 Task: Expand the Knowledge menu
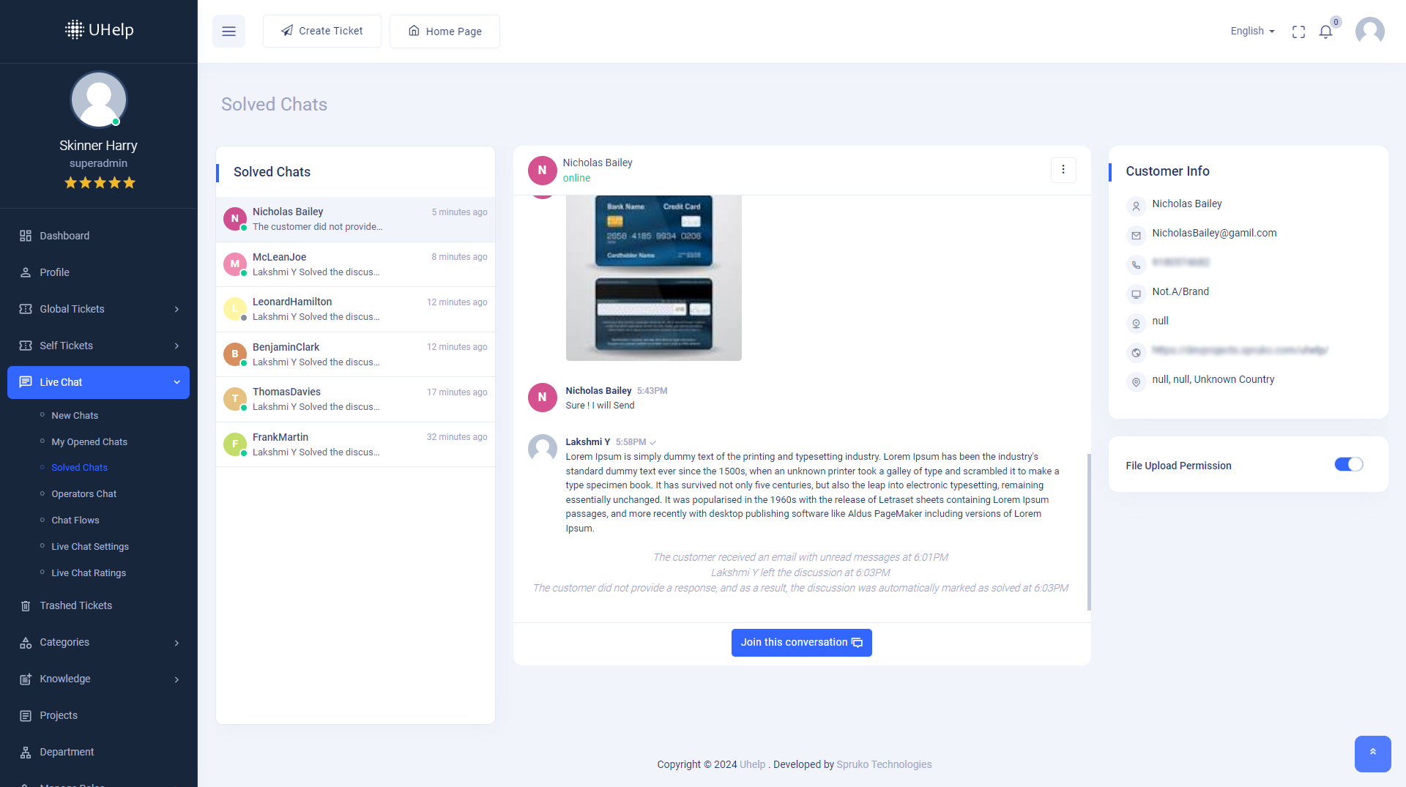(x=98, y=679)
